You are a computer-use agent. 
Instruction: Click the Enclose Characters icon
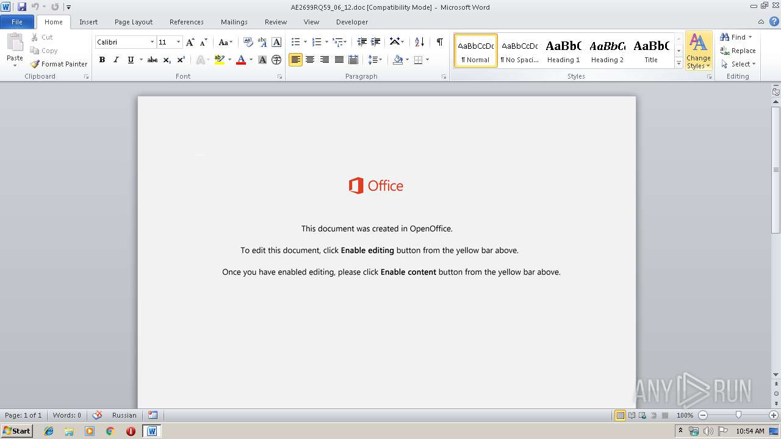coord(276,60)
